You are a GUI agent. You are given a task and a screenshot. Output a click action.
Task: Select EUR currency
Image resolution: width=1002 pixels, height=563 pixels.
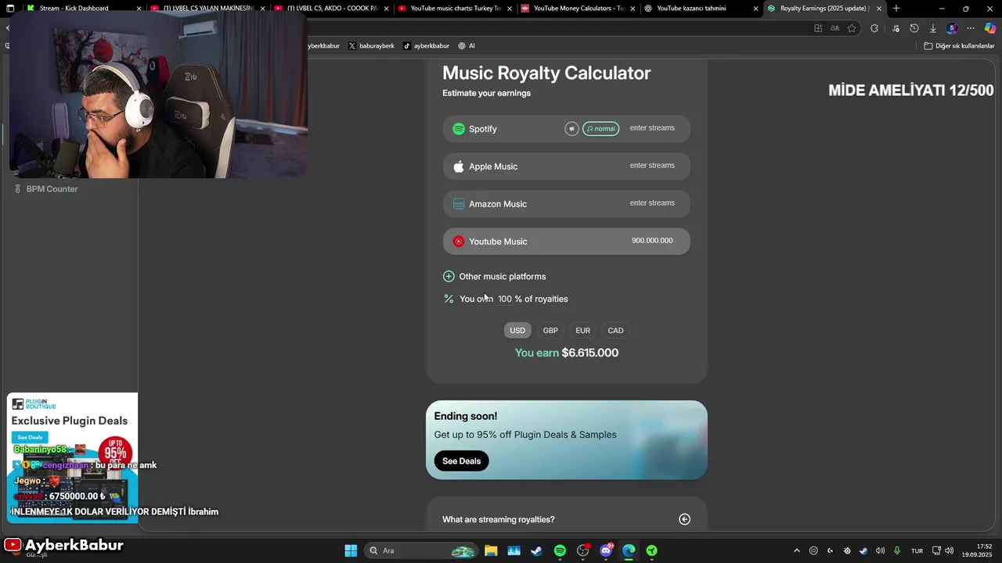pyautogui.click(x=583, y=331)
